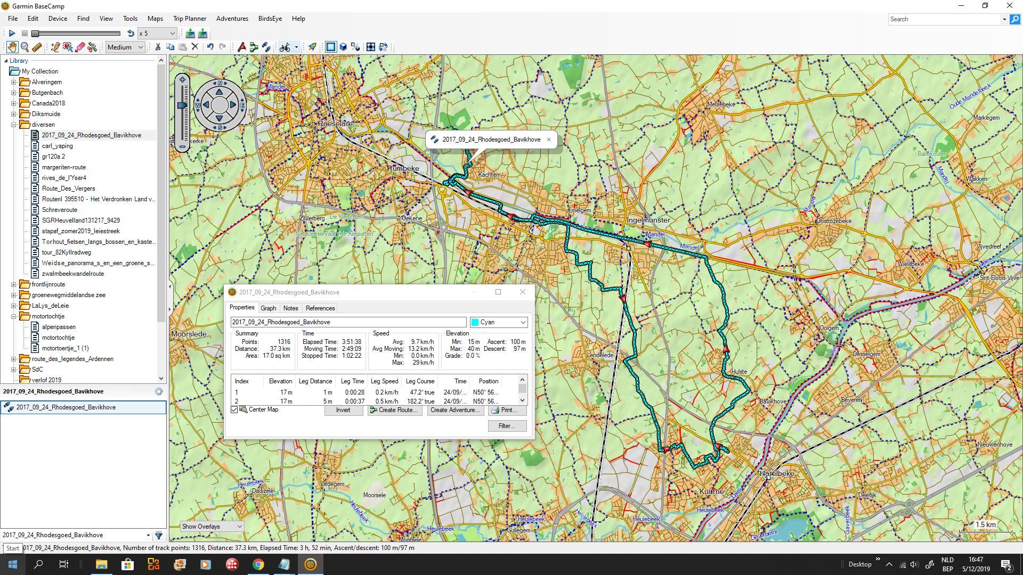The width and height of the screenshot is (1023, 575).
Task: Click the Copy icon in toolbar
Action: [170, 47]
